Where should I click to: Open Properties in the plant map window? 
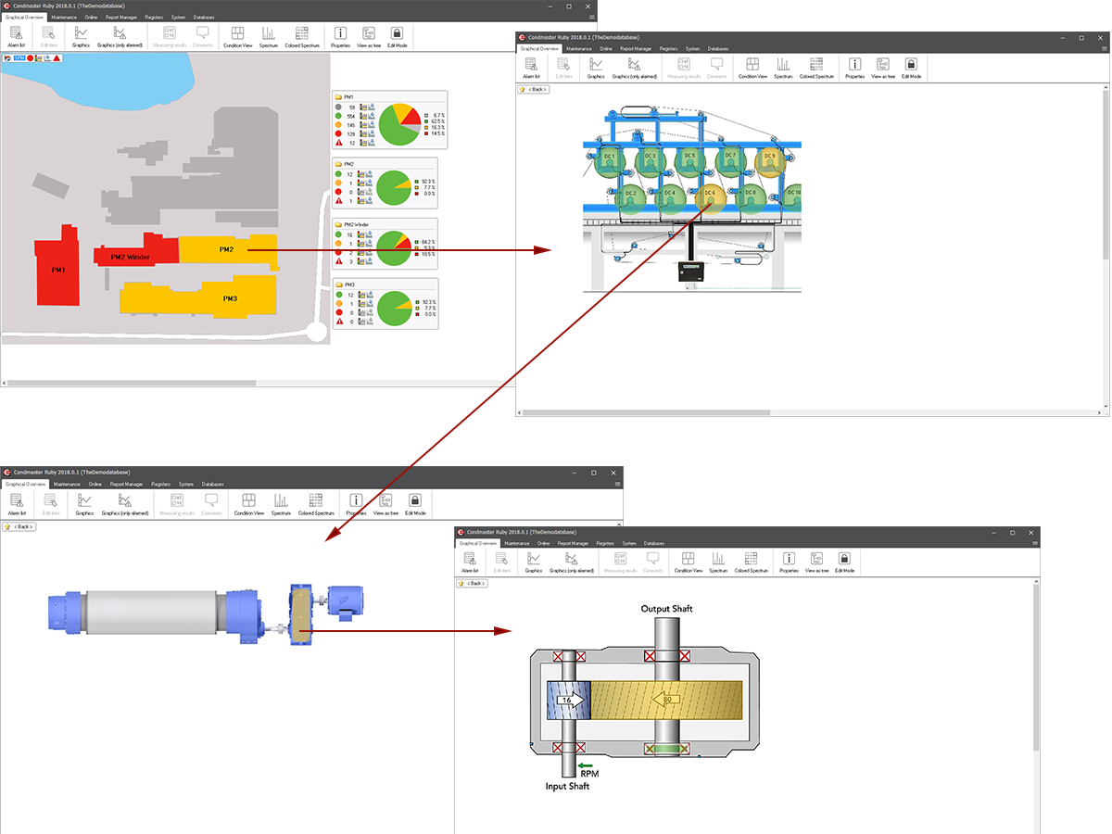coord(339,37)
